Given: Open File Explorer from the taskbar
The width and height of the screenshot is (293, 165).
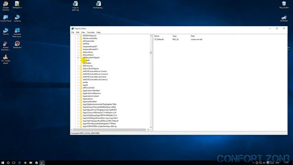Looking at the screenshot, I should coord(31,163).
